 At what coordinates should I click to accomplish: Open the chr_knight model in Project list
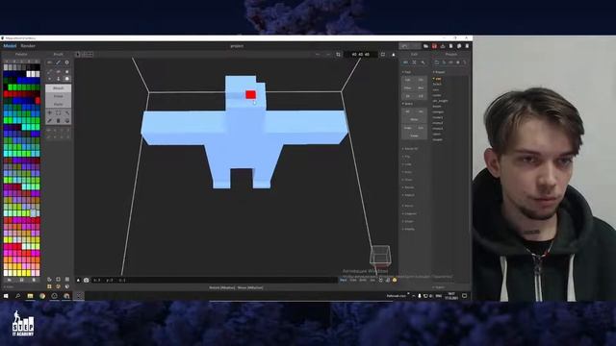pos(440,101)
